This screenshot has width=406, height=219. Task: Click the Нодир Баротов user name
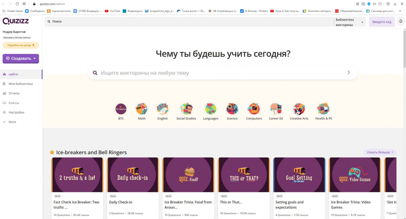(14, 32)
